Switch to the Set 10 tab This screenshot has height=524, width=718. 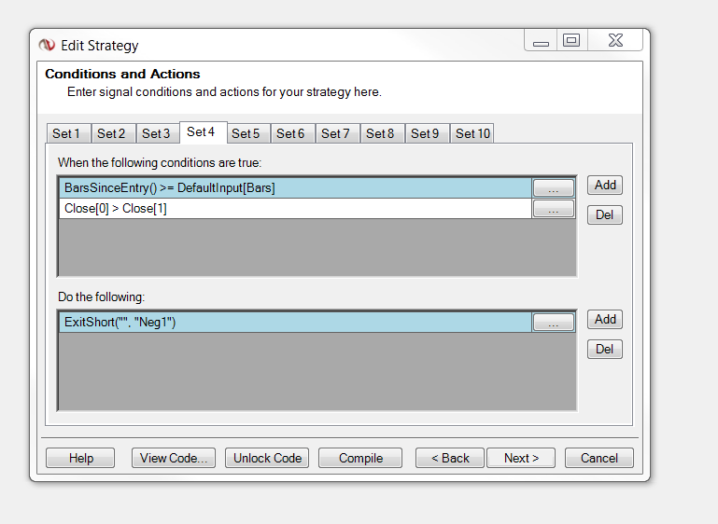point(472,133)
